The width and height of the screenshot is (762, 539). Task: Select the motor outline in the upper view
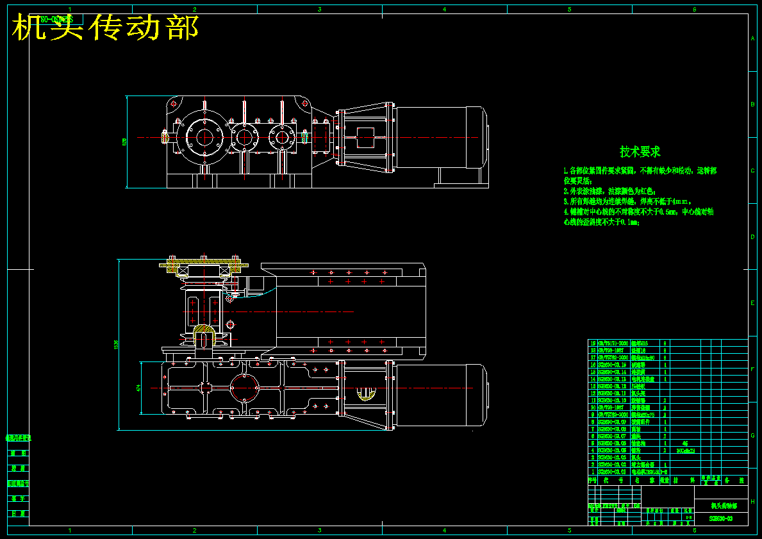(x=440, y=138)
